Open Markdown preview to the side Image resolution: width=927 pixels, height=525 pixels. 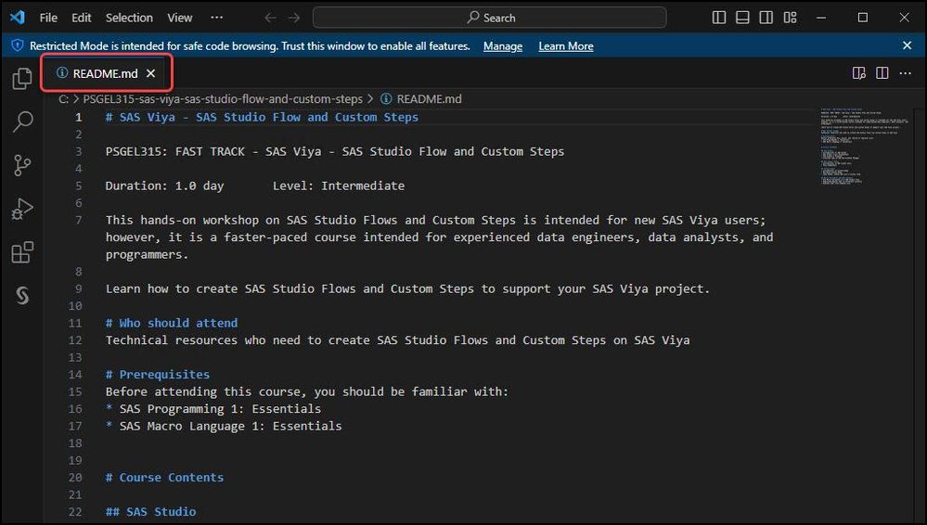pyautogui.click(x=859, y=73)
